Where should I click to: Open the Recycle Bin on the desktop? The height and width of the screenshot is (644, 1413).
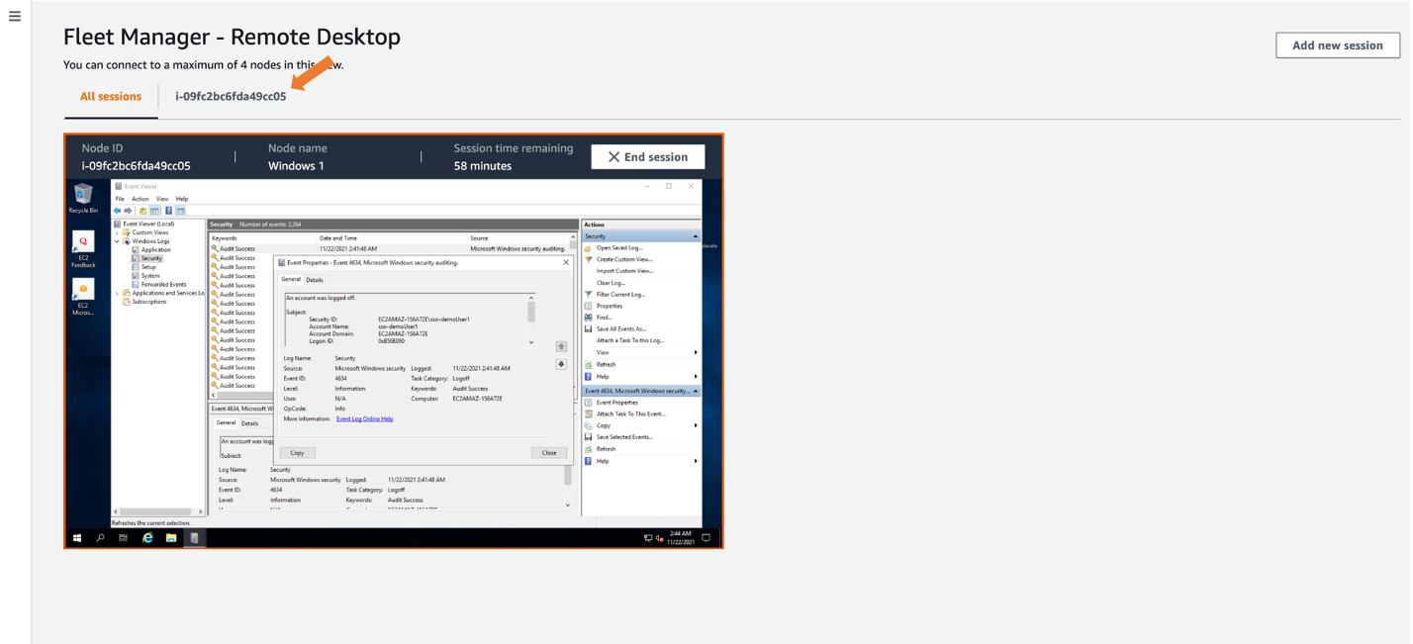(x=83, y=195)
